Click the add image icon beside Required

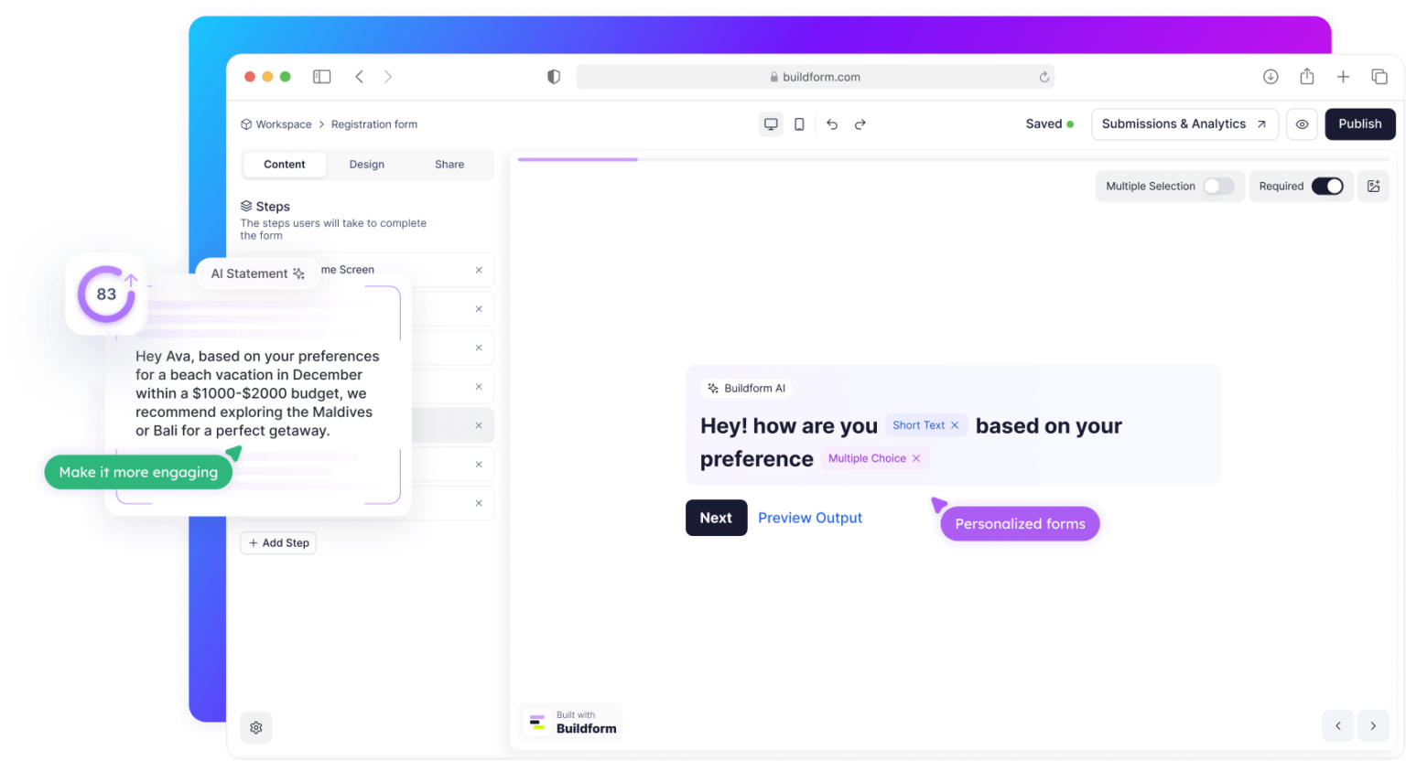click(1373, 186)
